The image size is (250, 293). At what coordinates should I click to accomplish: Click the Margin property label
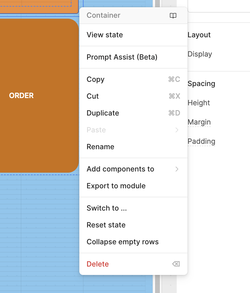coord(199,122)
